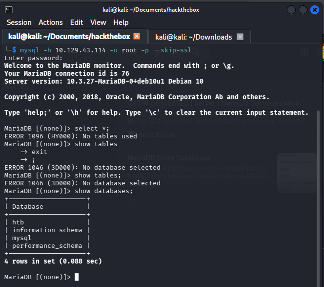
Task: Click the 'select *;' command text
Action: [x=92, y=129]
